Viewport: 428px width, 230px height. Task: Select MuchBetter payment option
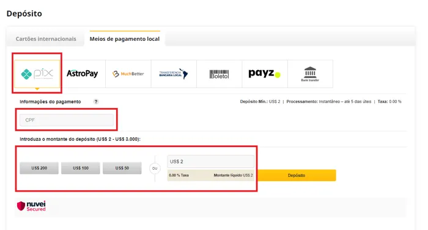(128, 74)
